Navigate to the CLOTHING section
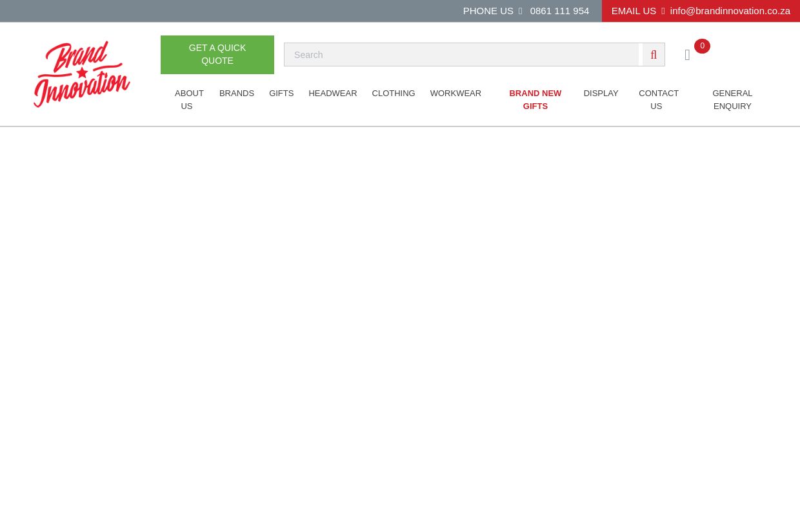Screen dimensions: 800x516 394,94
